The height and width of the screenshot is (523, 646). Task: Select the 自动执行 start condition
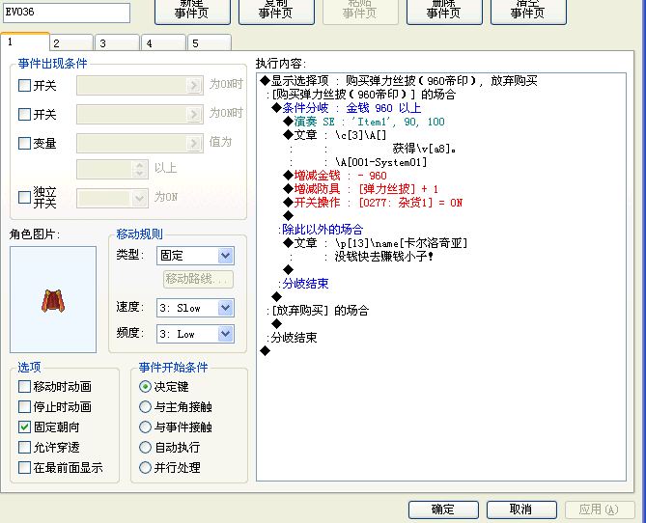click(x=145, y=447)
